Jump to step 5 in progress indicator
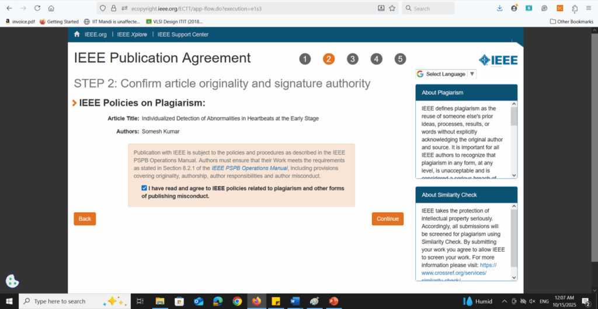Image resolution: width=598 pixels, height=309 pixels. pyautogui.click(x=400, y=59)
